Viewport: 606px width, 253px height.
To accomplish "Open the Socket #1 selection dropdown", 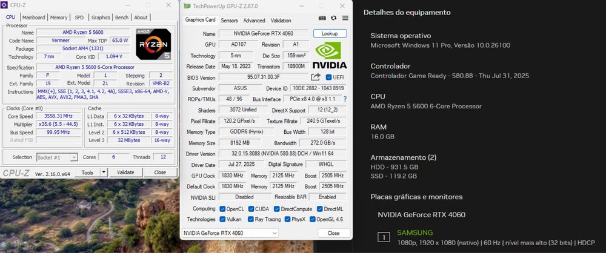I will pos(57,157).
